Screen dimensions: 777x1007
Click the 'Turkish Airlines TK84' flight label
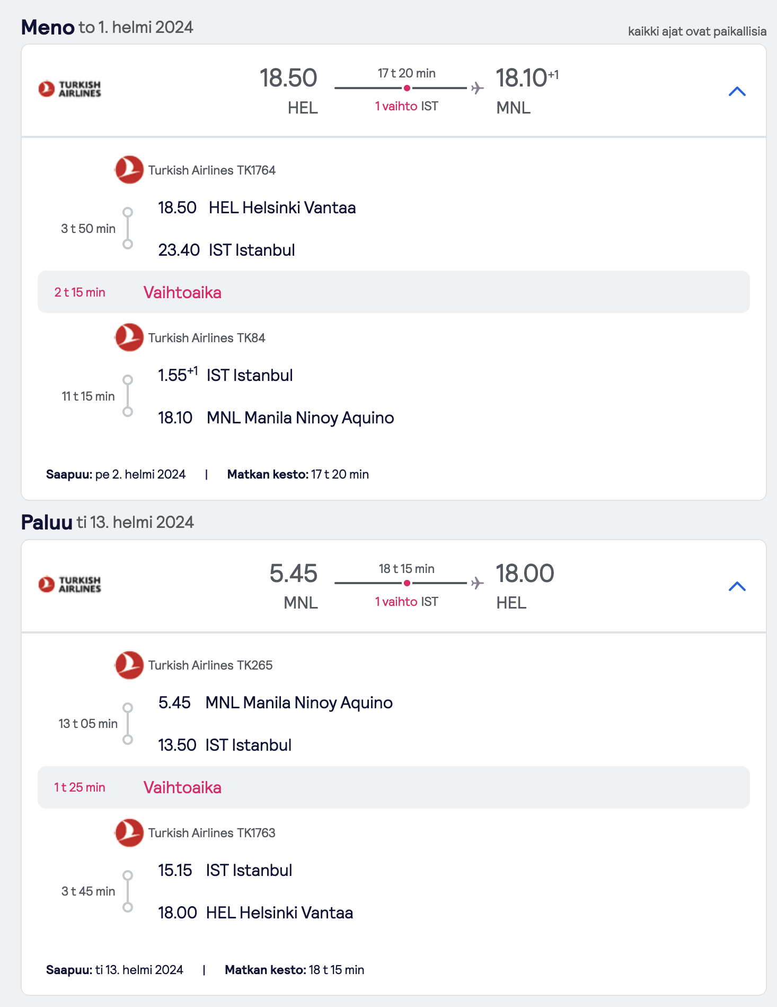pyautogui.click(x=207, y=338)
